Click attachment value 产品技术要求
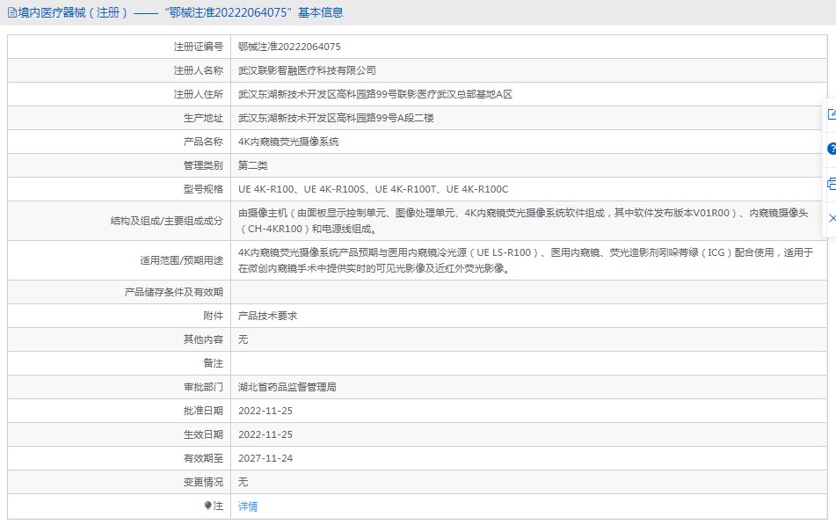 point(267,316)
